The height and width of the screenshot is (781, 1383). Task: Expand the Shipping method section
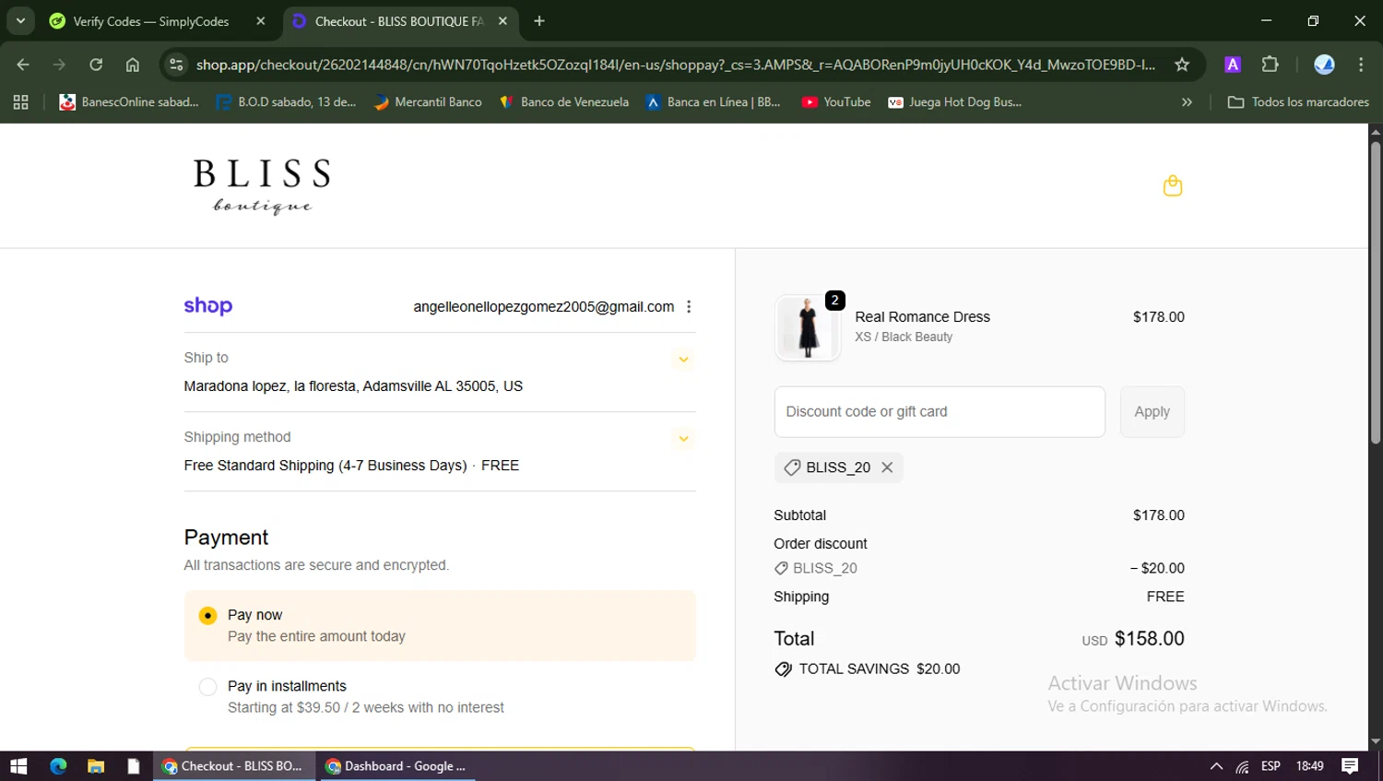pos(683,438)
